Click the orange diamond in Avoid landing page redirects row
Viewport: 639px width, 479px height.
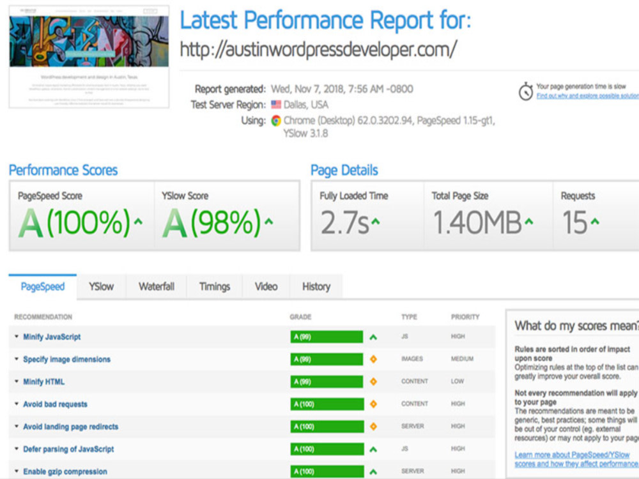coord(373,427)
